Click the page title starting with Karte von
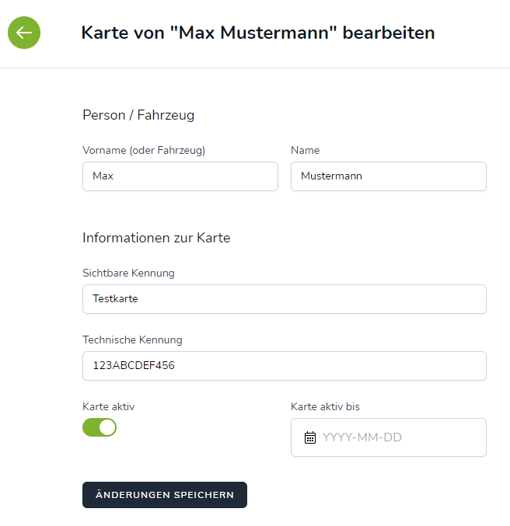 tap(257, 33)
